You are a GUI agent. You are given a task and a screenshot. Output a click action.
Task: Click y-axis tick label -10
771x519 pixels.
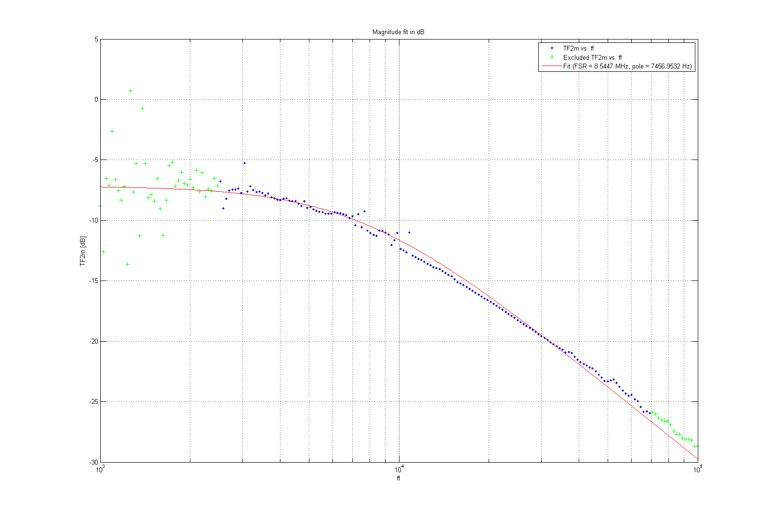click(93, 220)
